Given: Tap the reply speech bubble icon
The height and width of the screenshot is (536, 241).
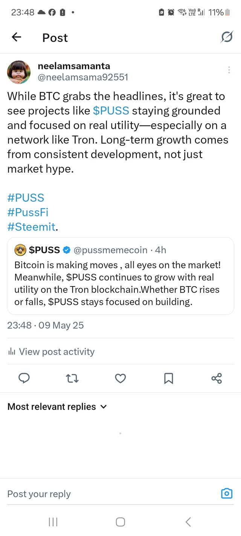Looking at the screenshot, I should click(x=24, y=378).
